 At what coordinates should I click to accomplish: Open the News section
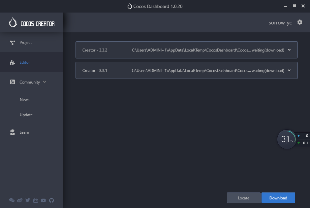click(24, 100)
